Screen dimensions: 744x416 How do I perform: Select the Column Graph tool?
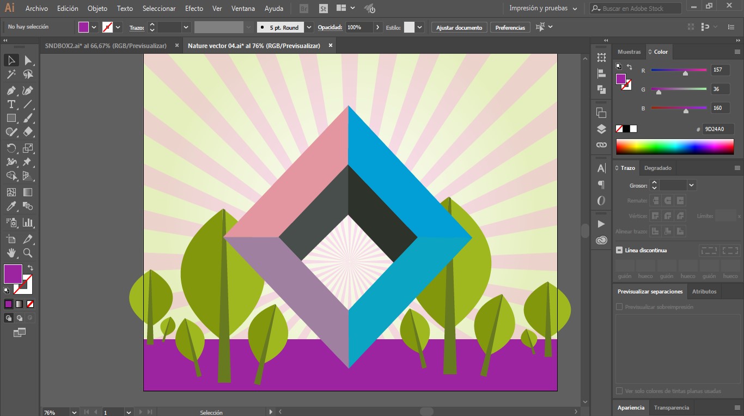pos(28,223)
